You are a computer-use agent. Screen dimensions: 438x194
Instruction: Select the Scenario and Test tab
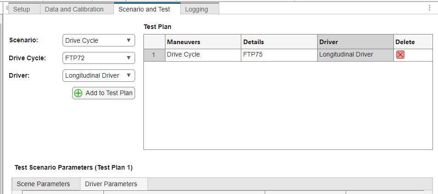point(144,9)
